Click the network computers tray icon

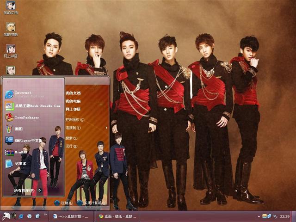coord(269,216)
